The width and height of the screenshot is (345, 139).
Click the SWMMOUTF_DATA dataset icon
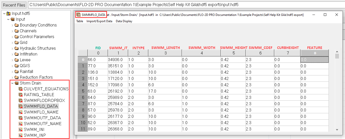[21, 118]
